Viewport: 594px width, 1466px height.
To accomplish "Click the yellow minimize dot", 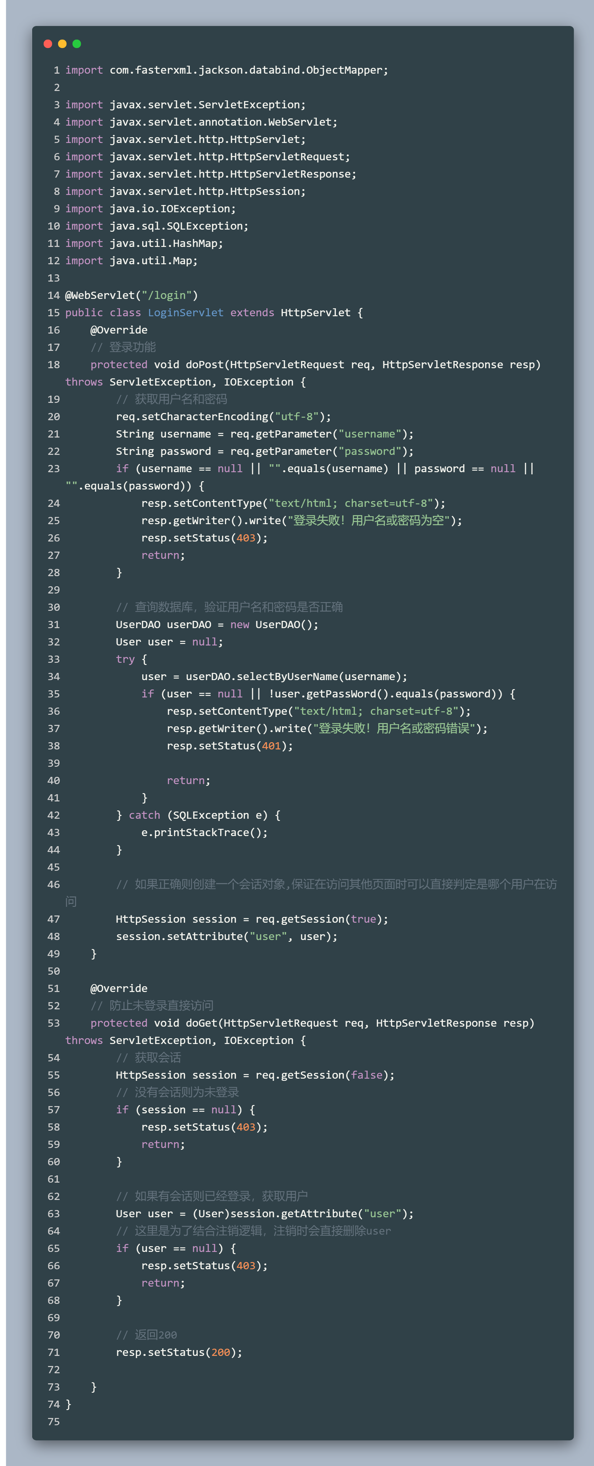I will [62, 44].
